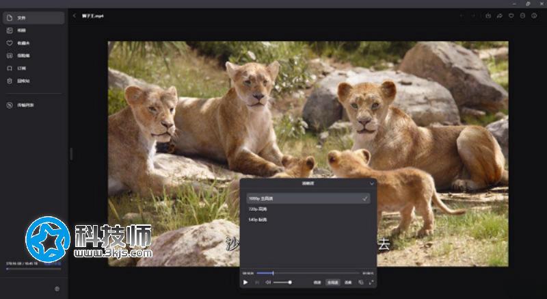Viewport: 547px width, 299px height.
Task: Open the Album (相册) sidebar item
Action: 34,30
